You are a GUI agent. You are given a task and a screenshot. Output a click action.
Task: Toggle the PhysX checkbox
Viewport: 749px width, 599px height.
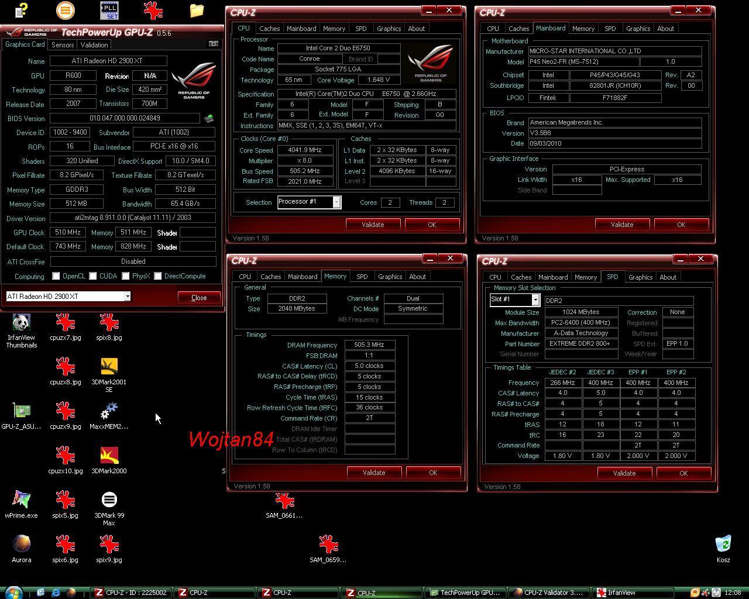point(126,276)
